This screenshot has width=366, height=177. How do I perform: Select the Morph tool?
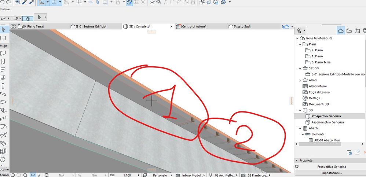coord(3,159)
